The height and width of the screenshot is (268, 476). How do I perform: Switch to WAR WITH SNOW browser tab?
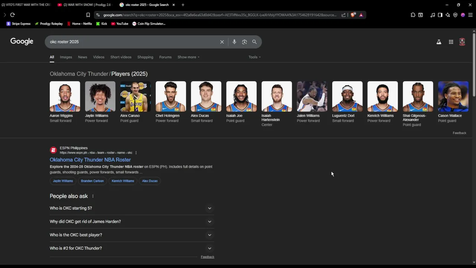pyautogui.click(x=86, y=5)
